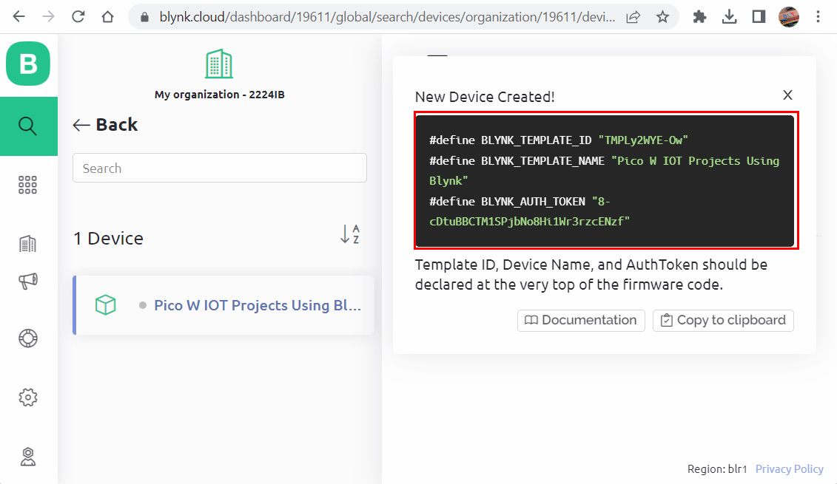Share this page via address bar icon
The height and width of the screenshot is (484, 837).
(633, 17)
